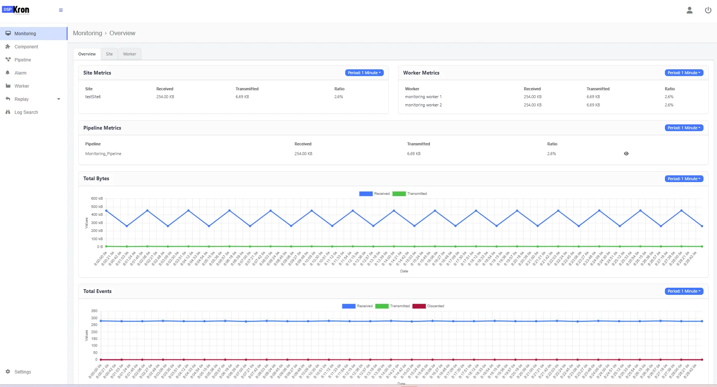This screenshot has height=387, width=717.
Task: Click the last blue point on Total Bytes chart
Action: 702,226
